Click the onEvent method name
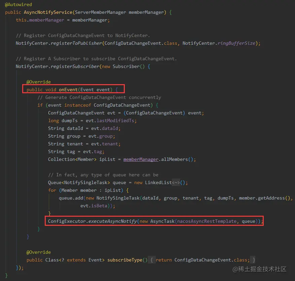Viewport: 295px width, 281px height. click(68, 90)
